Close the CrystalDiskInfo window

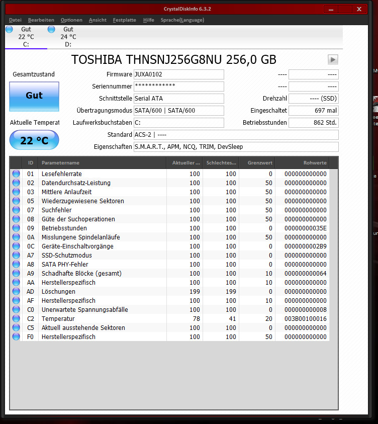pyautogui.click(x=359, y=9)
